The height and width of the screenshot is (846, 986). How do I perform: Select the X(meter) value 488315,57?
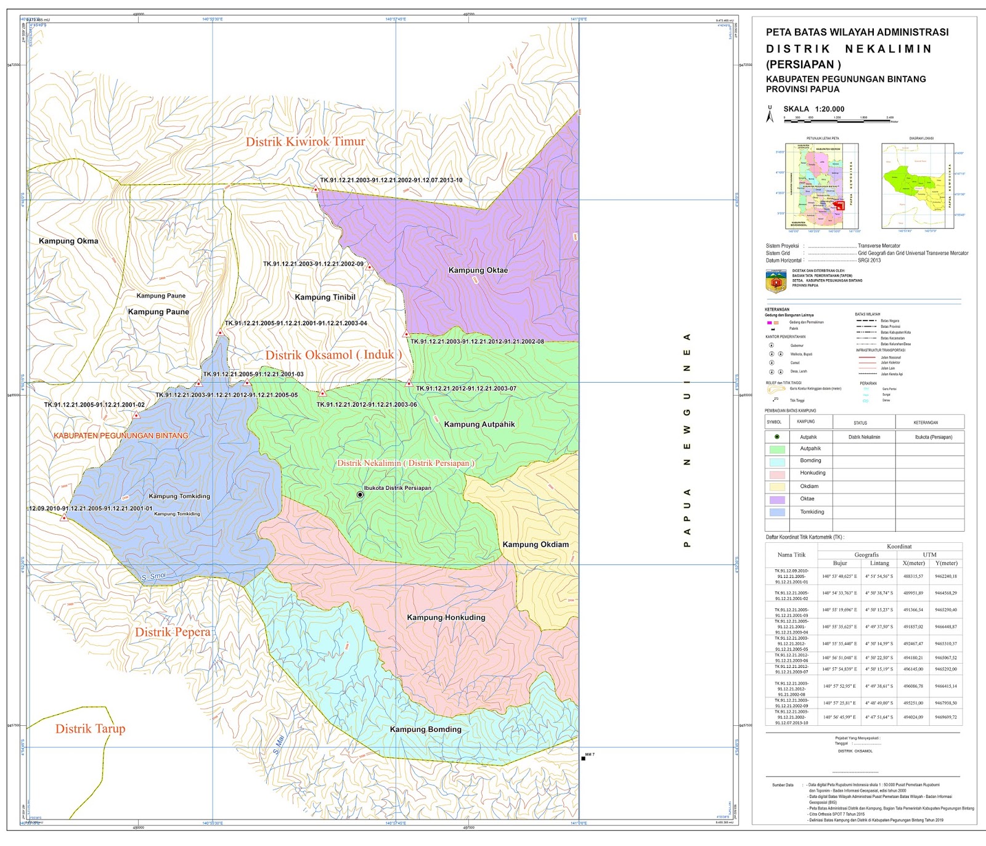tap(913, 577)
